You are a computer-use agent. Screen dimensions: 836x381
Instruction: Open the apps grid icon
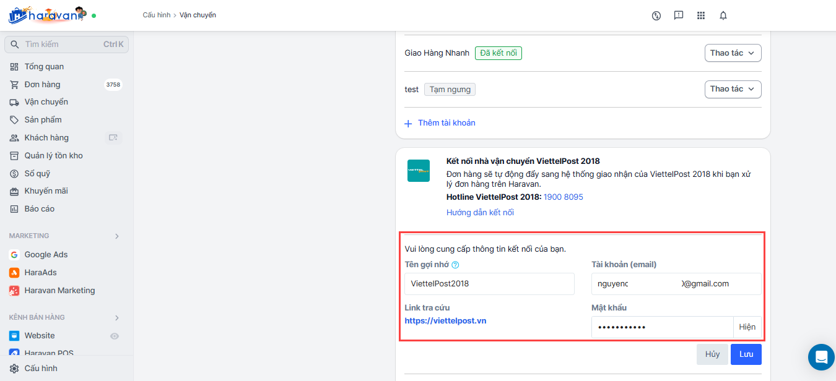point(700,15)
